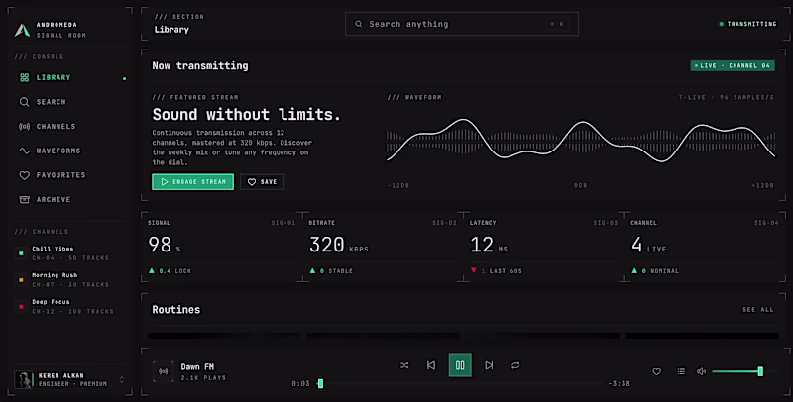
Task: Click the waveform visualization
Action: [x=581, y=141]
